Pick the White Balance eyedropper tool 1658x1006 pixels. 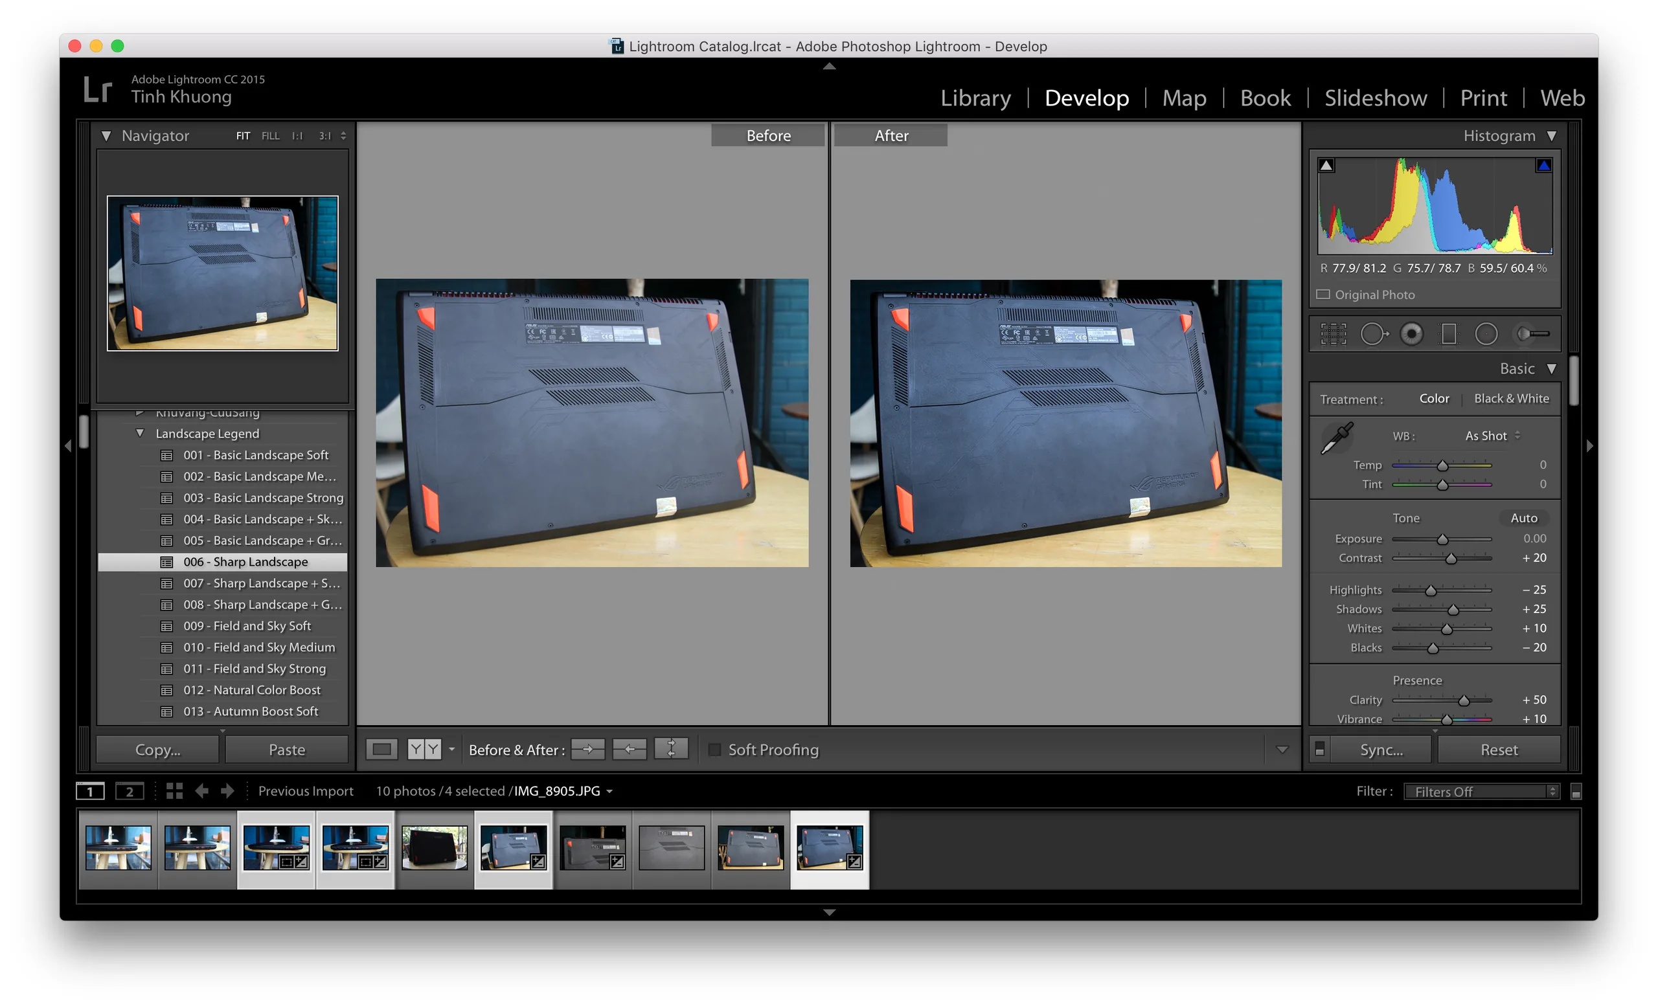[1337, 438]
